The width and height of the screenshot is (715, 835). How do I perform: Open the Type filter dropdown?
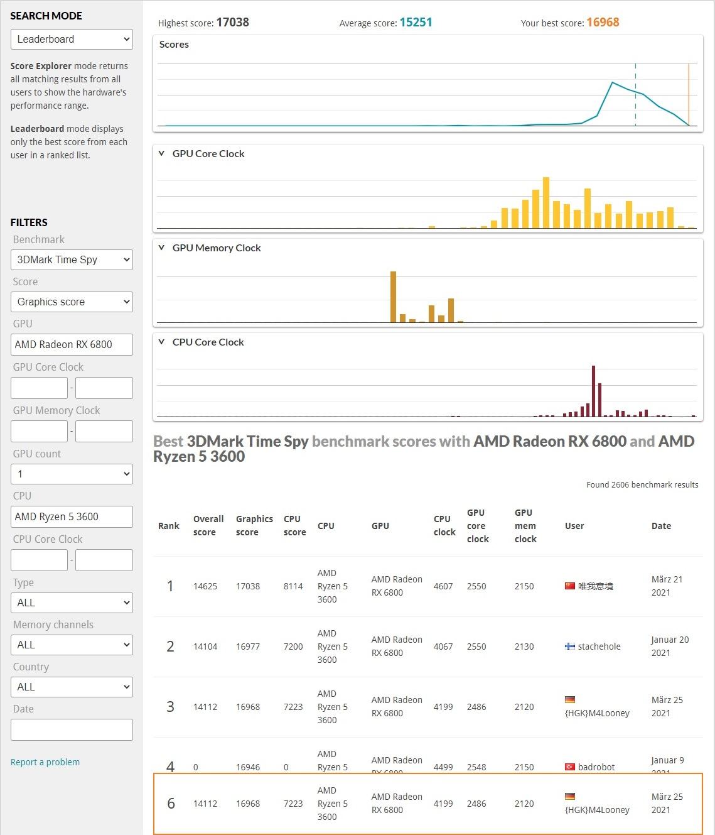72,603
